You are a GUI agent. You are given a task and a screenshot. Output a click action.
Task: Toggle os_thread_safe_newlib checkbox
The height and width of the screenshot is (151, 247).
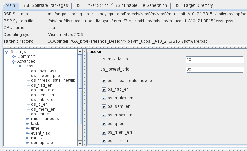pyautogui.click(x=104, y=81)
